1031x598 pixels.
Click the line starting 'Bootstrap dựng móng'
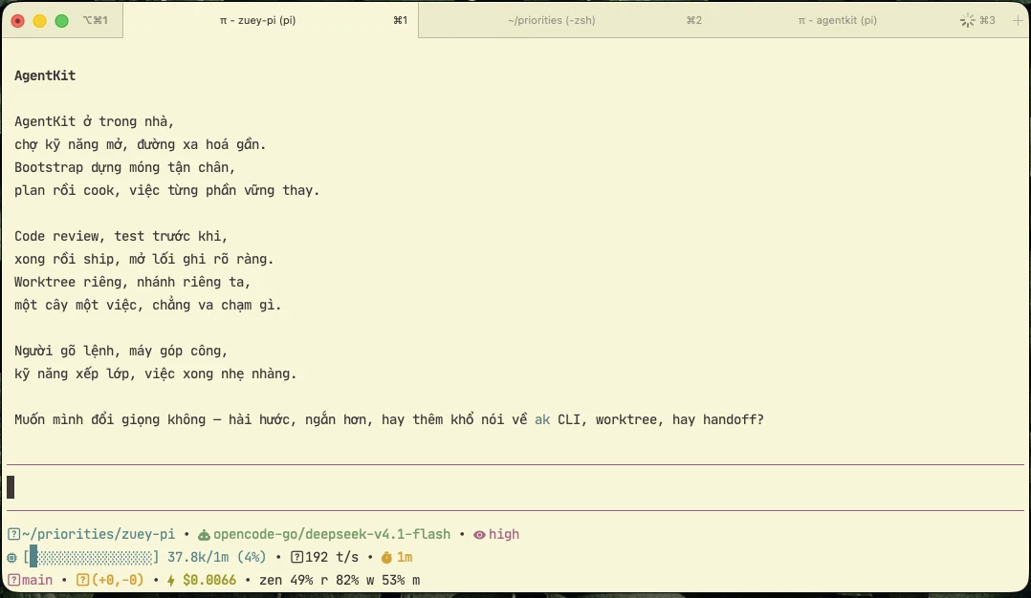[x=125, y=167]
